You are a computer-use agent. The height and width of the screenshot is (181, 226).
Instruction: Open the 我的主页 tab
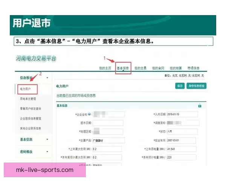(x=105, y=68)
